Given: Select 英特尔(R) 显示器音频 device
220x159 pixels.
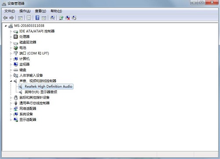Looking at the screenshot, I should 41,92.
